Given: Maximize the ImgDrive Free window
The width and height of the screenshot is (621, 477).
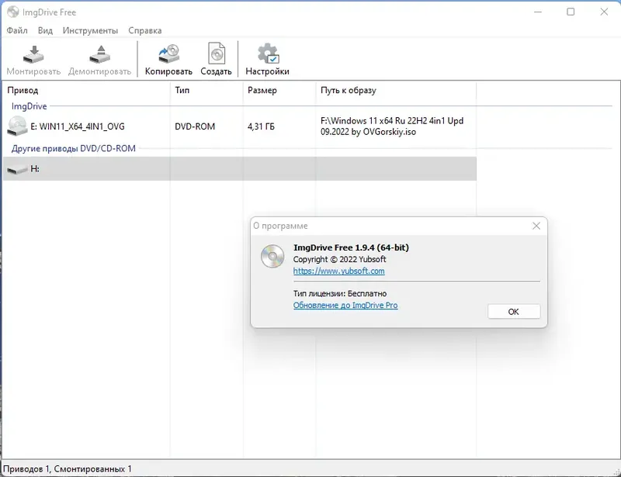Looking at the screenshot, I should tap(571, 12).
